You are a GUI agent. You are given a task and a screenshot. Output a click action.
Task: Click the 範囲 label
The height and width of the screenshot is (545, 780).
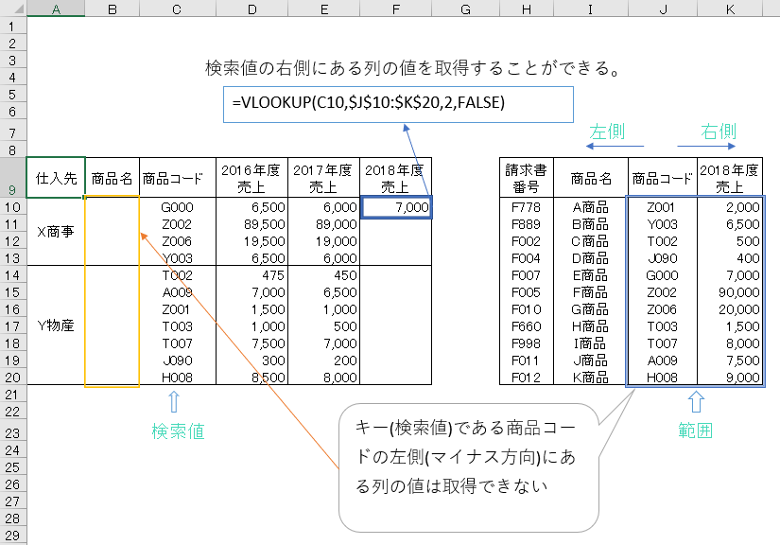696,430
